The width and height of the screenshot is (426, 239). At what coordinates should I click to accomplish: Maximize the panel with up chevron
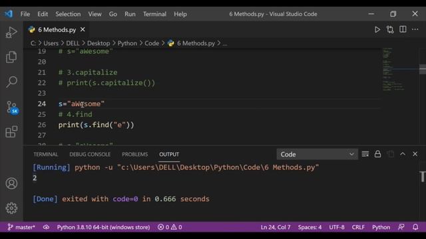coord(403,154)
